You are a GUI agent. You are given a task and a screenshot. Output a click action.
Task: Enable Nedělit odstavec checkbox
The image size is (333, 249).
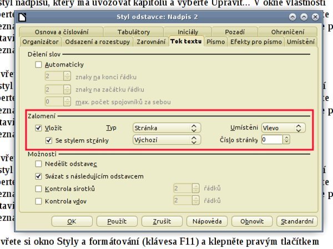click(x=38, y=164)
